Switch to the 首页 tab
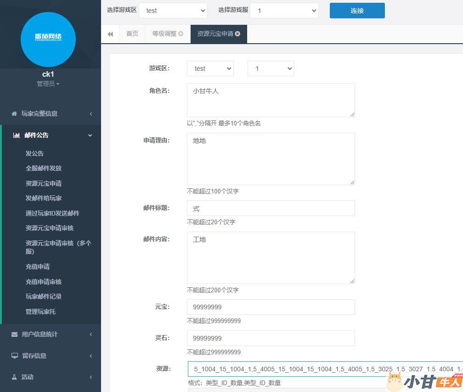The height and width of the screenshot is (392, 463). 132,34
